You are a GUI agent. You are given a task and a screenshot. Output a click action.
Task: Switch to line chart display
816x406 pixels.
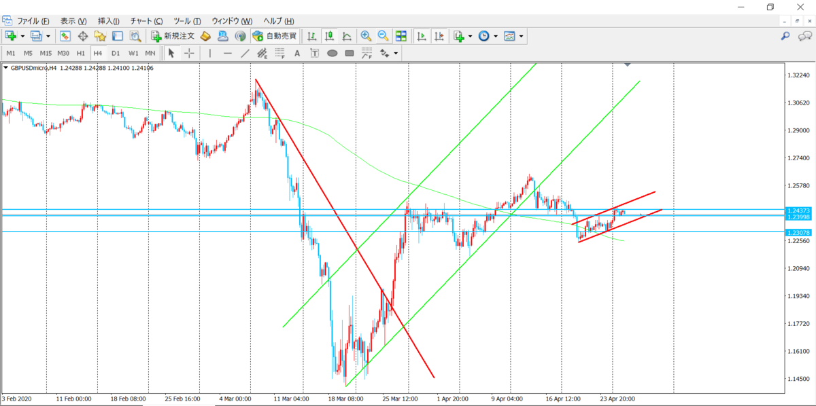347,36
